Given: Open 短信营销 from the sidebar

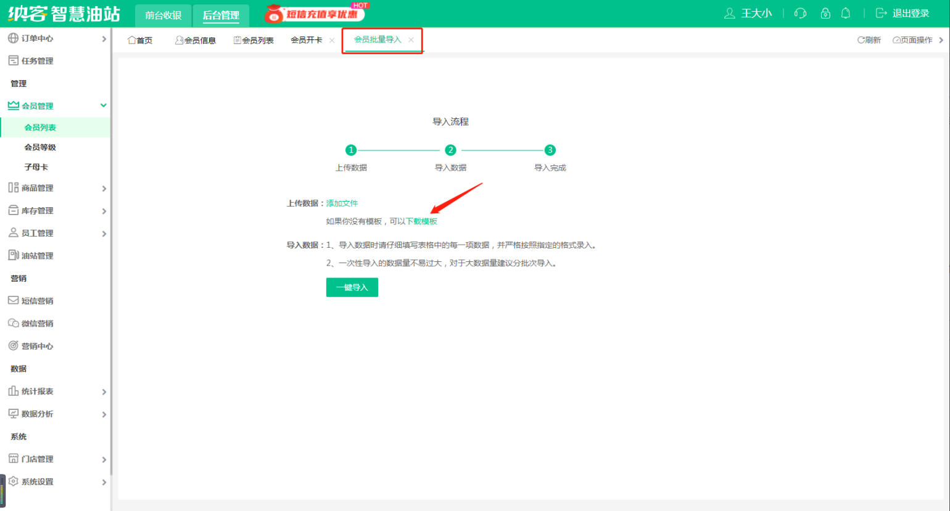Looking at the screenshot, I should [x=37, y=301].
